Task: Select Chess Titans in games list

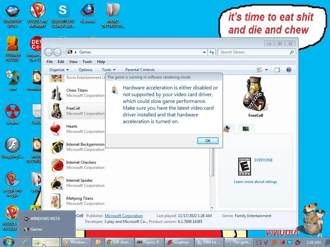Action: tap(77, 93)
